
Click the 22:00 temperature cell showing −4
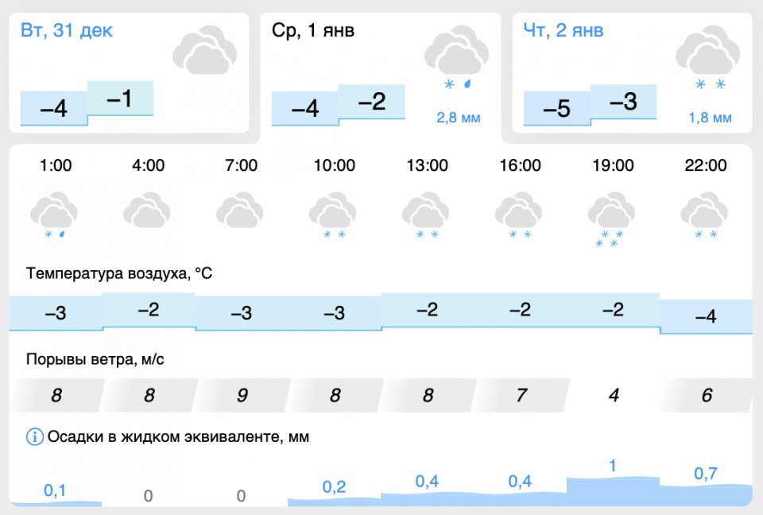pyautogui.click(x=705, y=316)
